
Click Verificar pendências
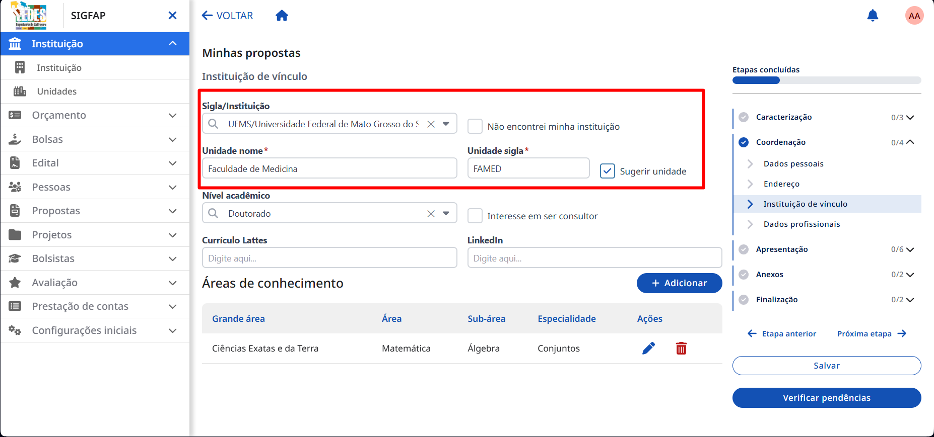click(x=827, y=398)
